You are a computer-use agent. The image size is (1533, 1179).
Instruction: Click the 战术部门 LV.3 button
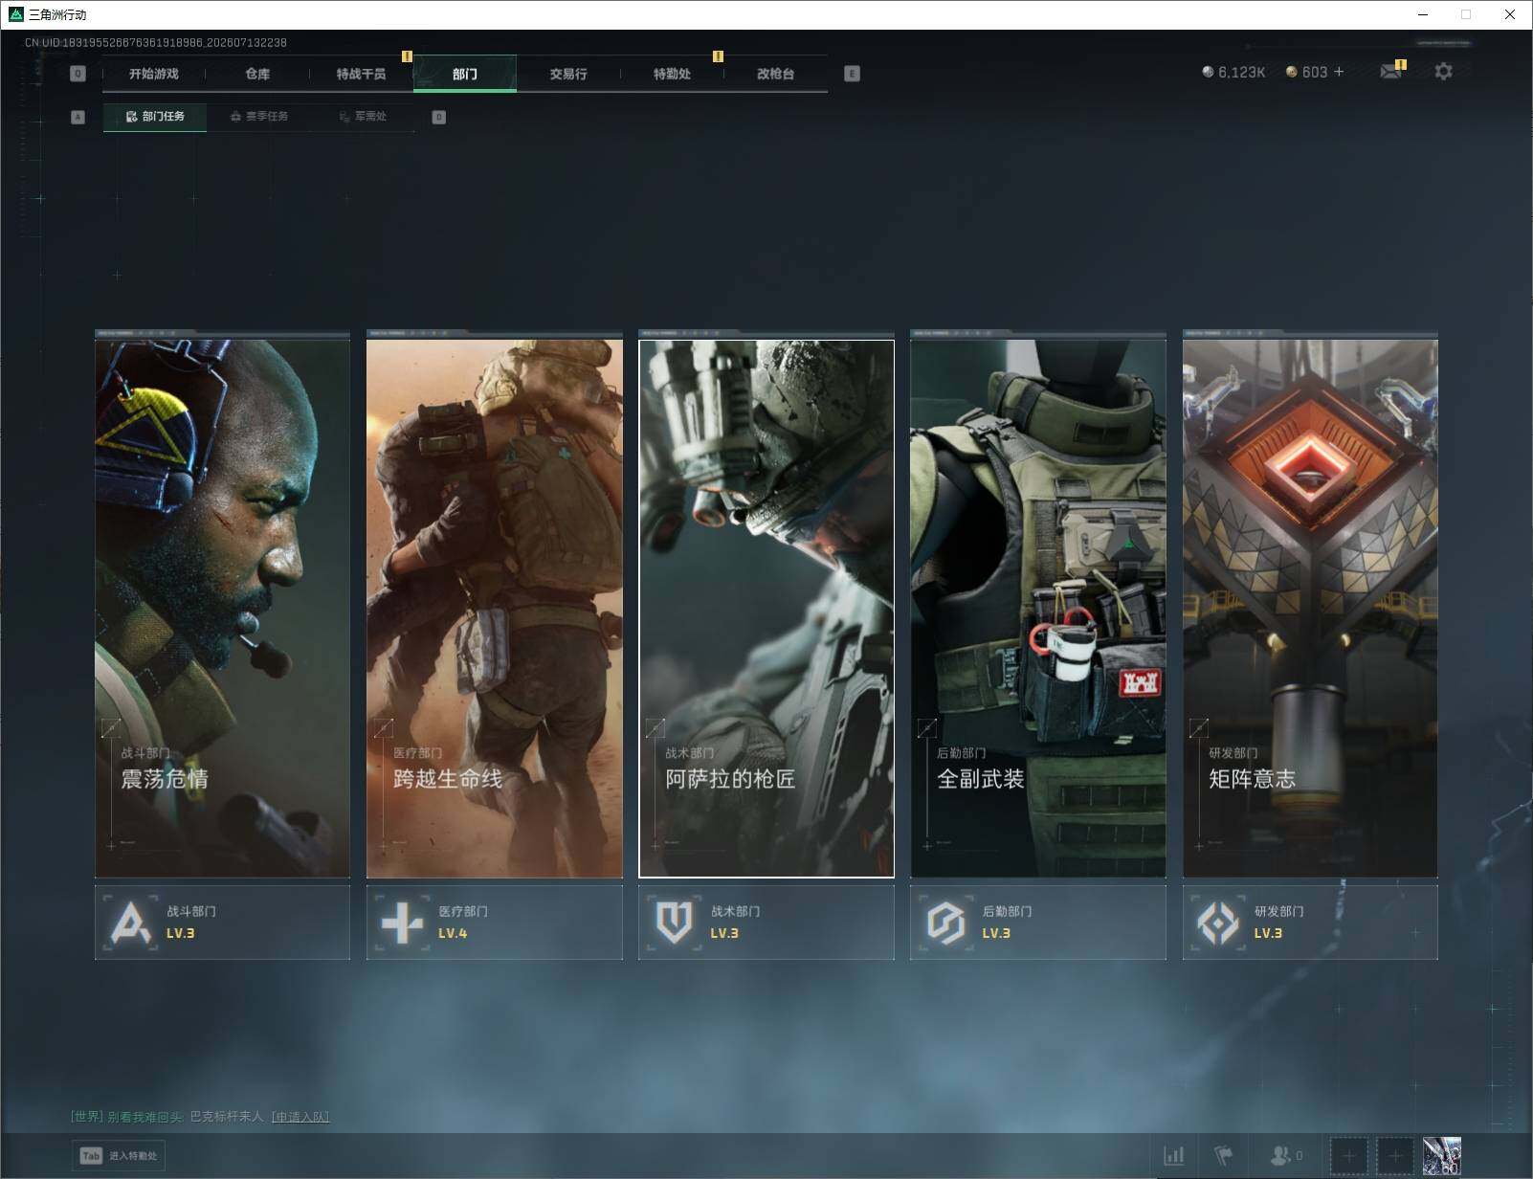coord(766,923)
